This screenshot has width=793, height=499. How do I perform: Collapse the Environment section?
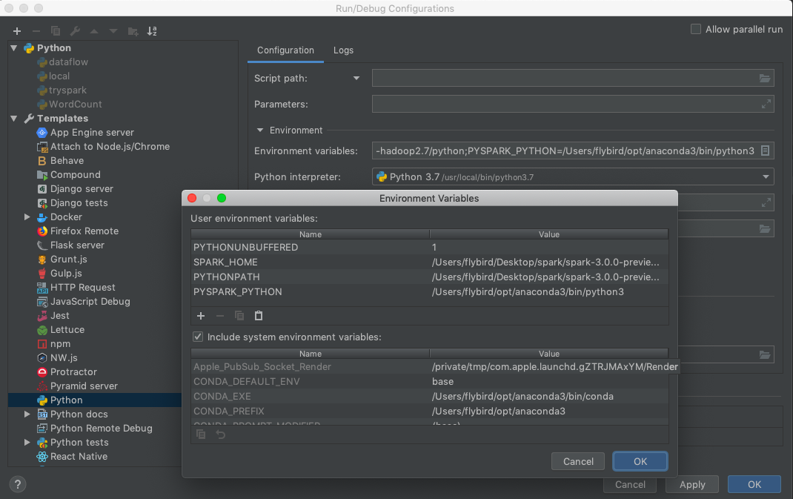point(260,130)
